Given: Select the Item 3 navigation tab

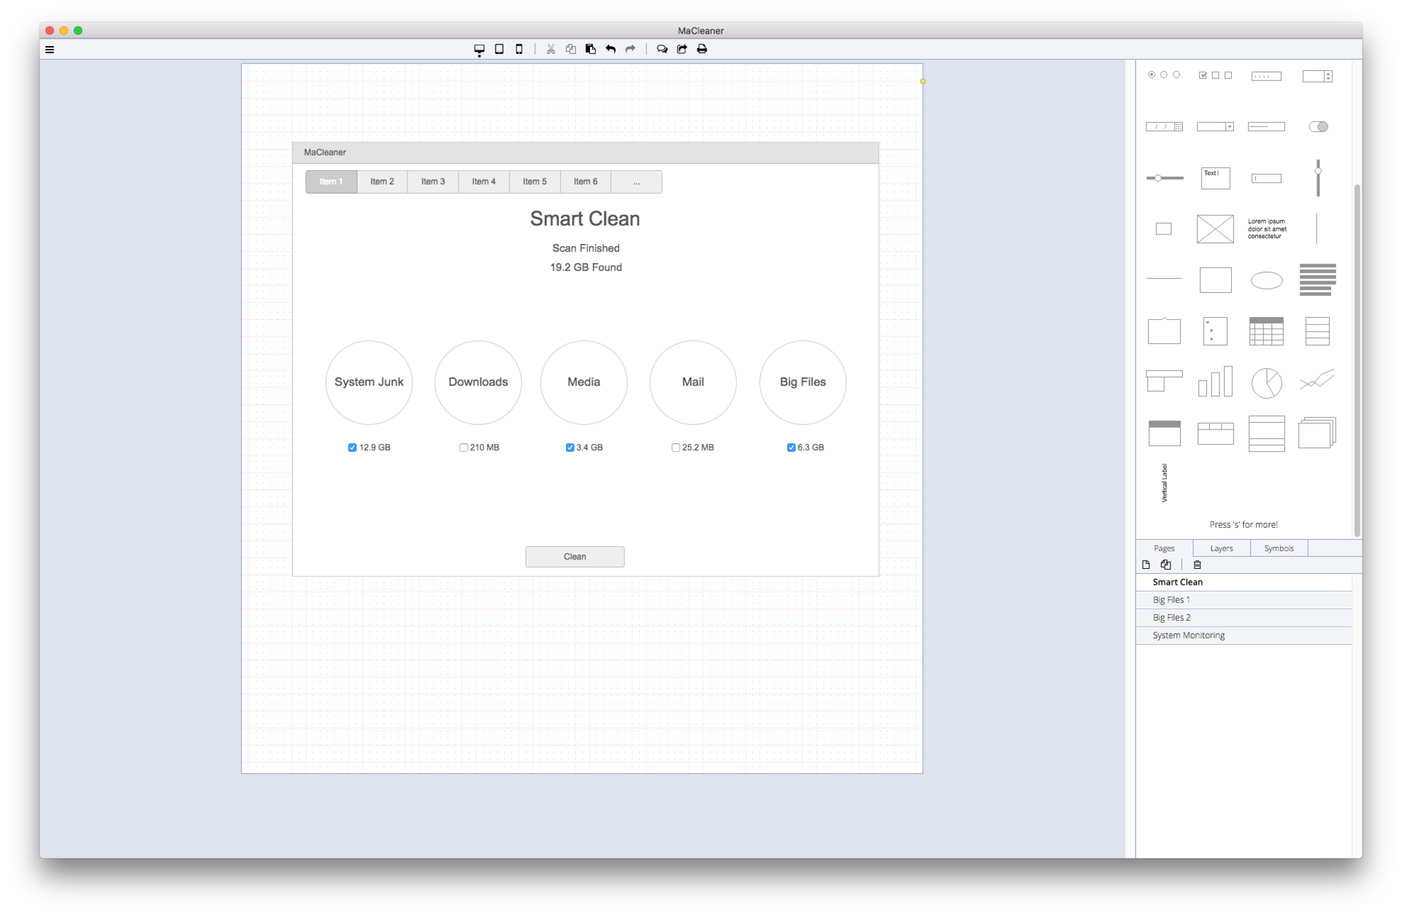Looking at the screenshot, I should tap(432, 181).
